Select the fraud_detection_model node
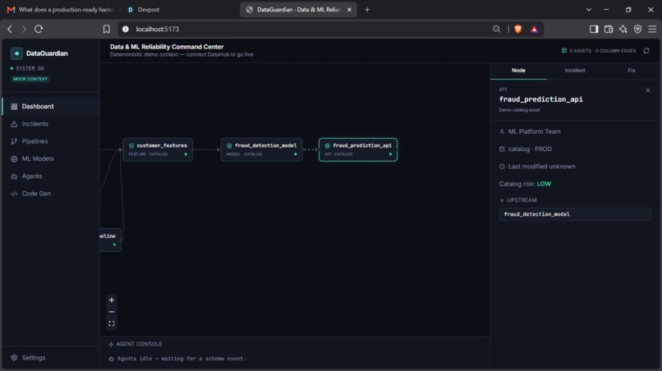The image size is (662, 371). 261,149
